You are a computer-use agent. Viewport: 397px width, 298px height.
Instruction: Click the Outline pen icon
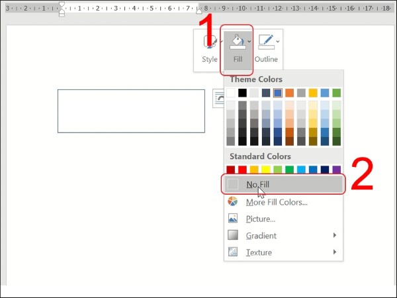[x=266, y=43]
